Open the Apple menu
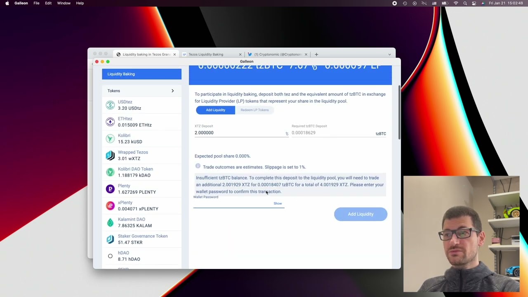The image size is (528, 297). pos(7,3)
